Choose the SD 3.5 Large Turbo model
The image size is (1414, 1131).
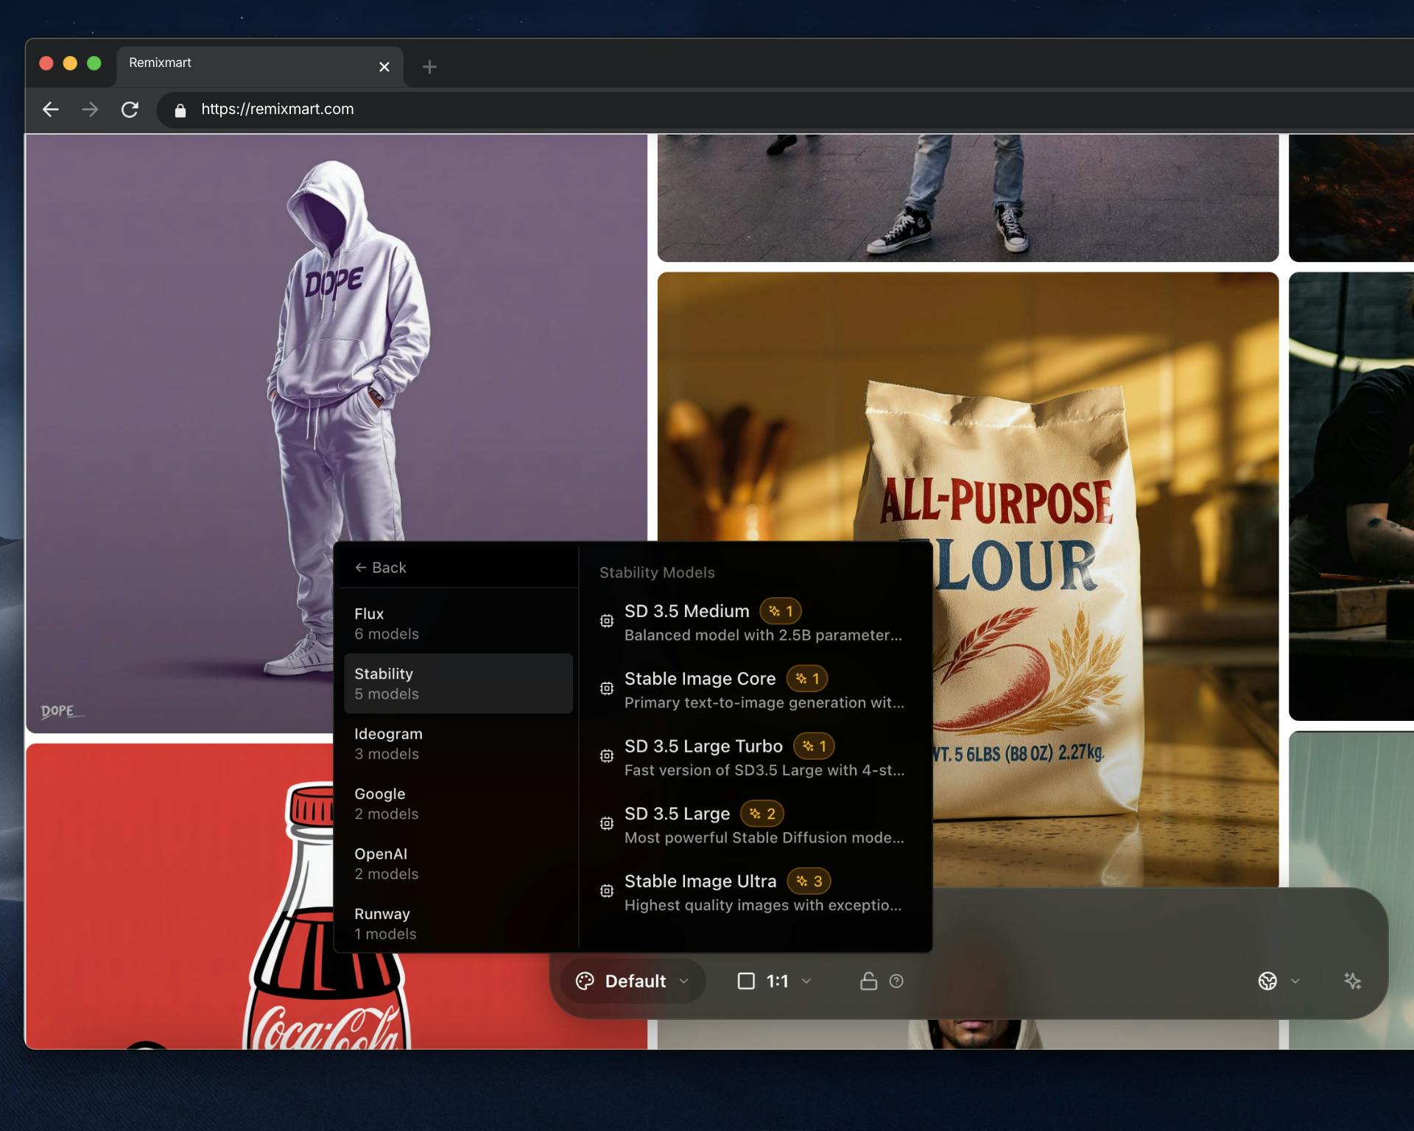click(x=755, y=757)
